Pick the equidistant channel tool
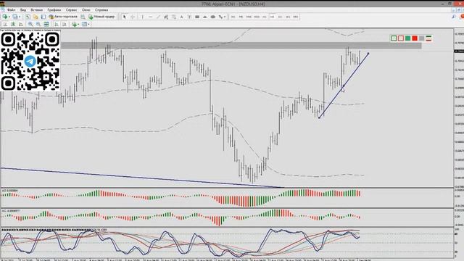Viewport: 464px width, 261px height. tap(166, 17)
